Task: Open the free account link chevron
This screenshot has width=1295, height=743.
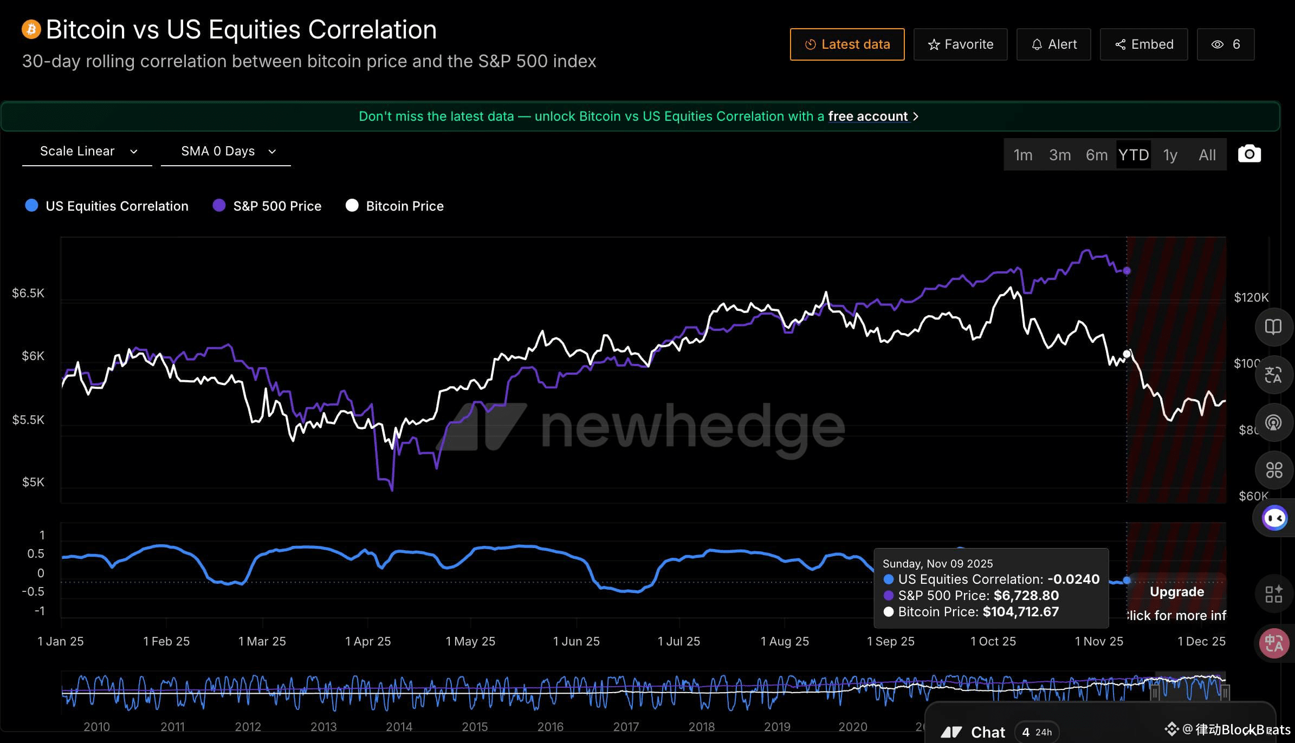Action: pyautogui.click(x=916, y=116)
